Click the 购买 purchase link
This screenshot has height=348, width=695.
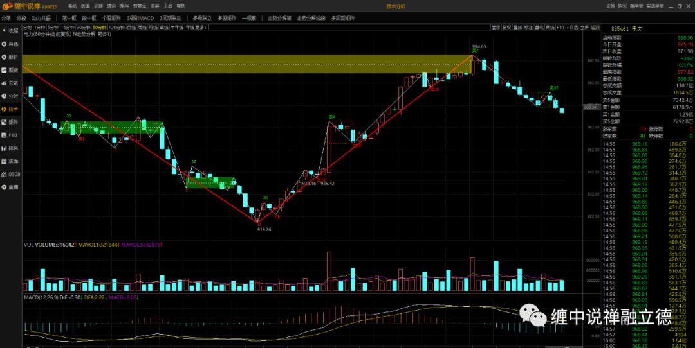coord(623,6)
